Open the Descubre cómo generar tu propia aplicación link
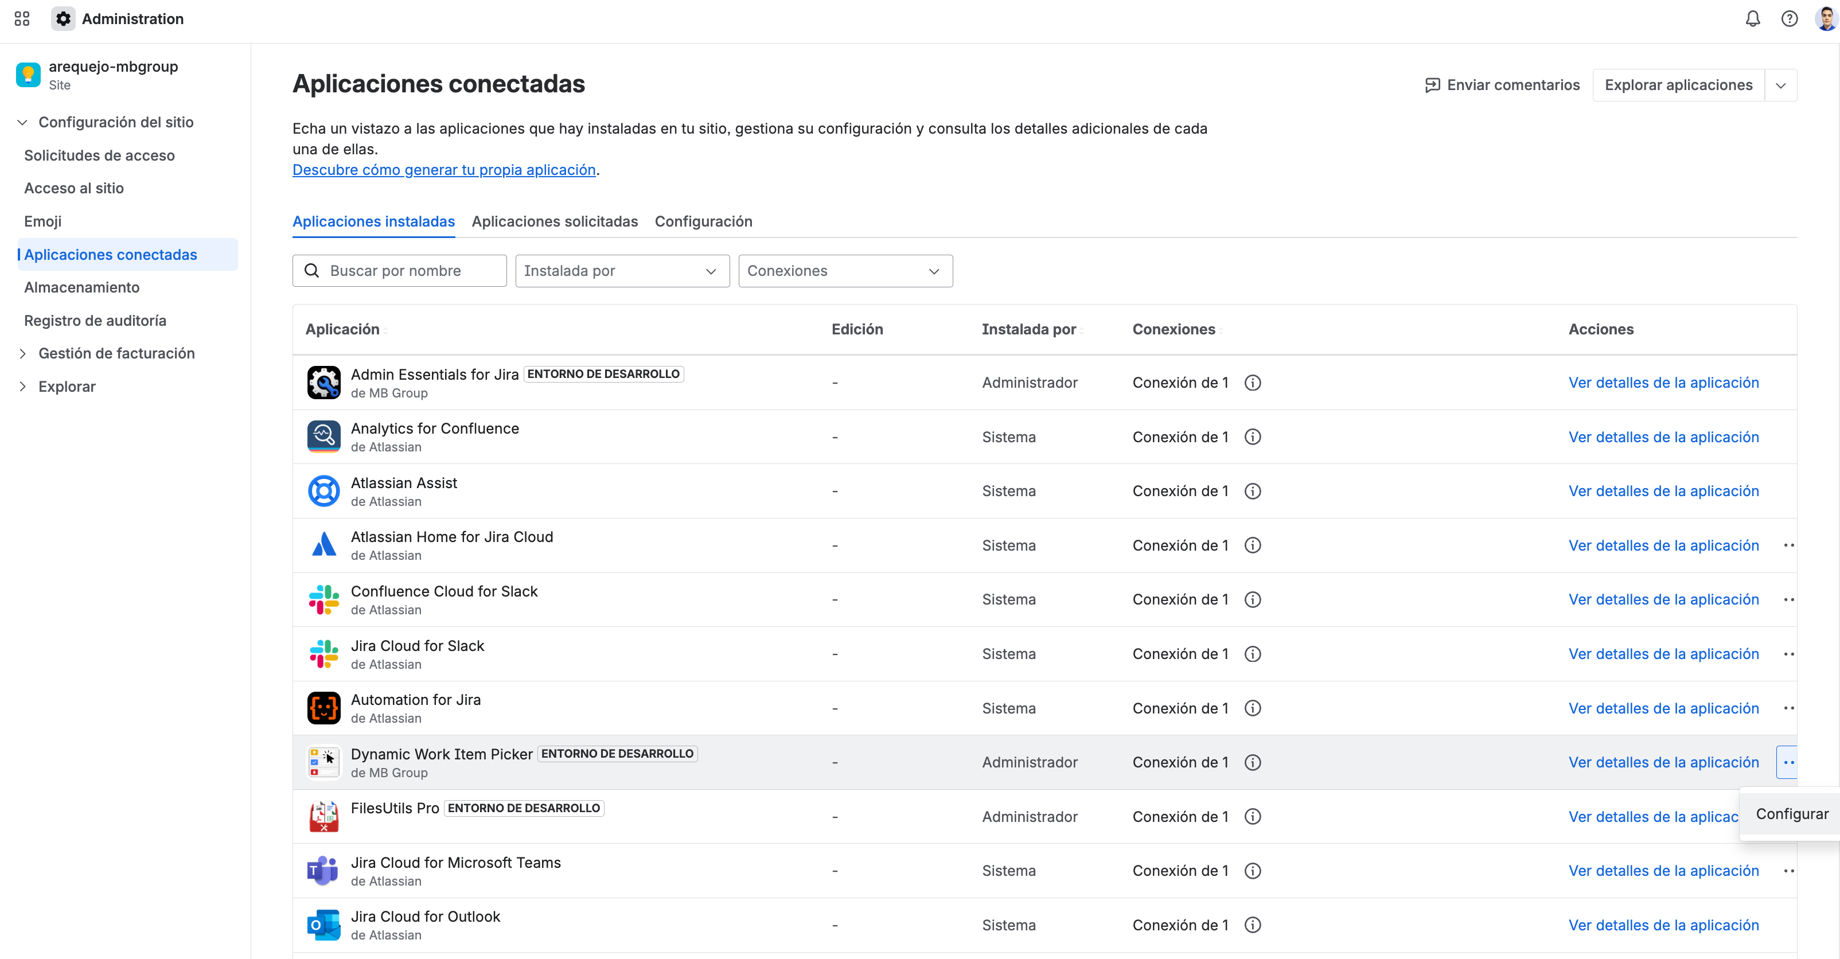The width and height of the screenshot is (1840, 959). pos(443,170)
